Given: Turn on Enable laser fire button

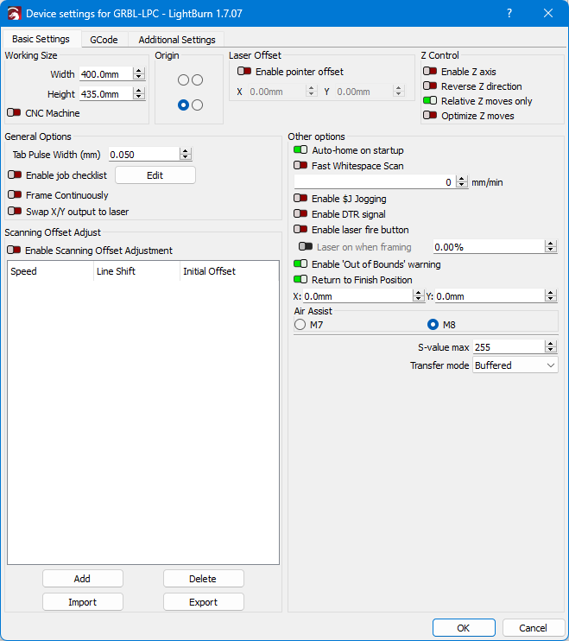Looking at the screenshot, I should [300, 229].
